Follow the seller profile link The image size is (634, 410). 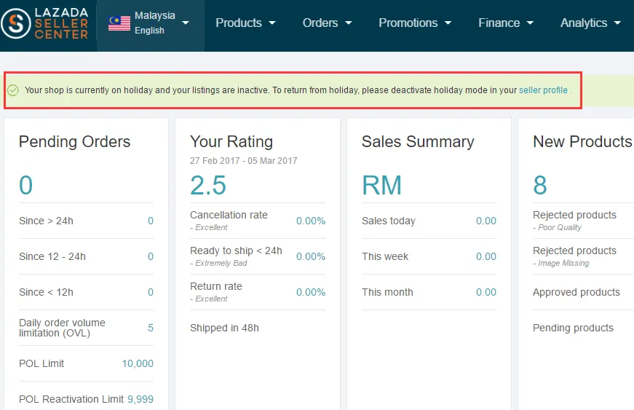pyautogui.click(x=543, y=90)
